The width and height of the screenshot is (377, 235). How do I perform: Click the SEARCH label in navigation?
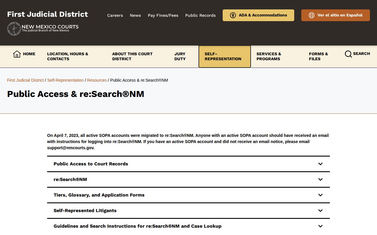point(361,54)
